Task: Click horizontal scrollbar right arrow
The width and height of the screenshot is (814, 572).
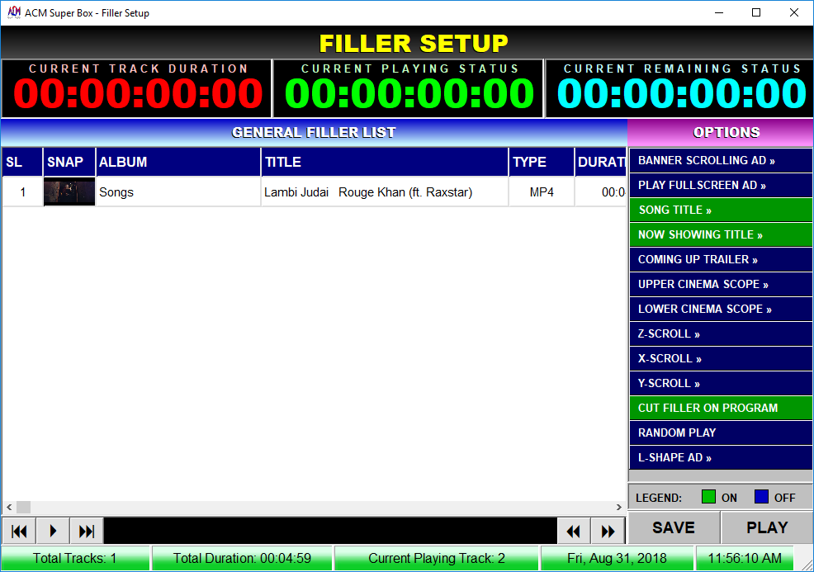Action: coord(619,507)
